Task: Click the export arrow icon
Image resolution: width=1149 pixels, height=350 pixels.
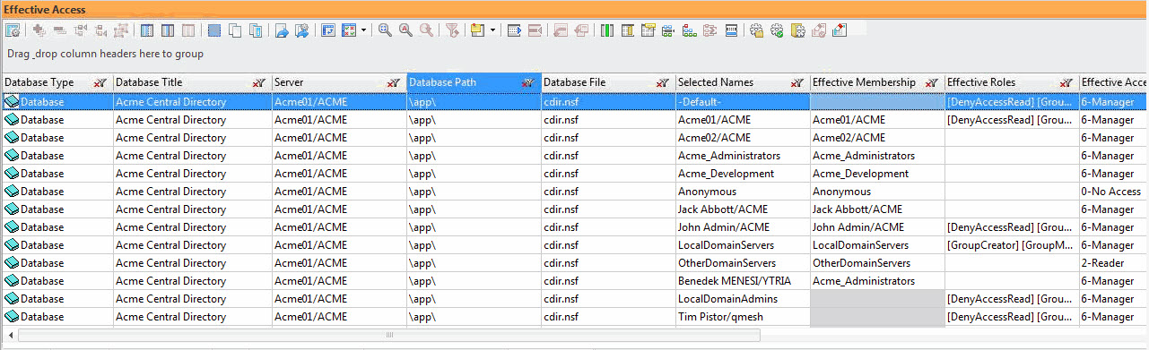Action: tap(281, 30)
